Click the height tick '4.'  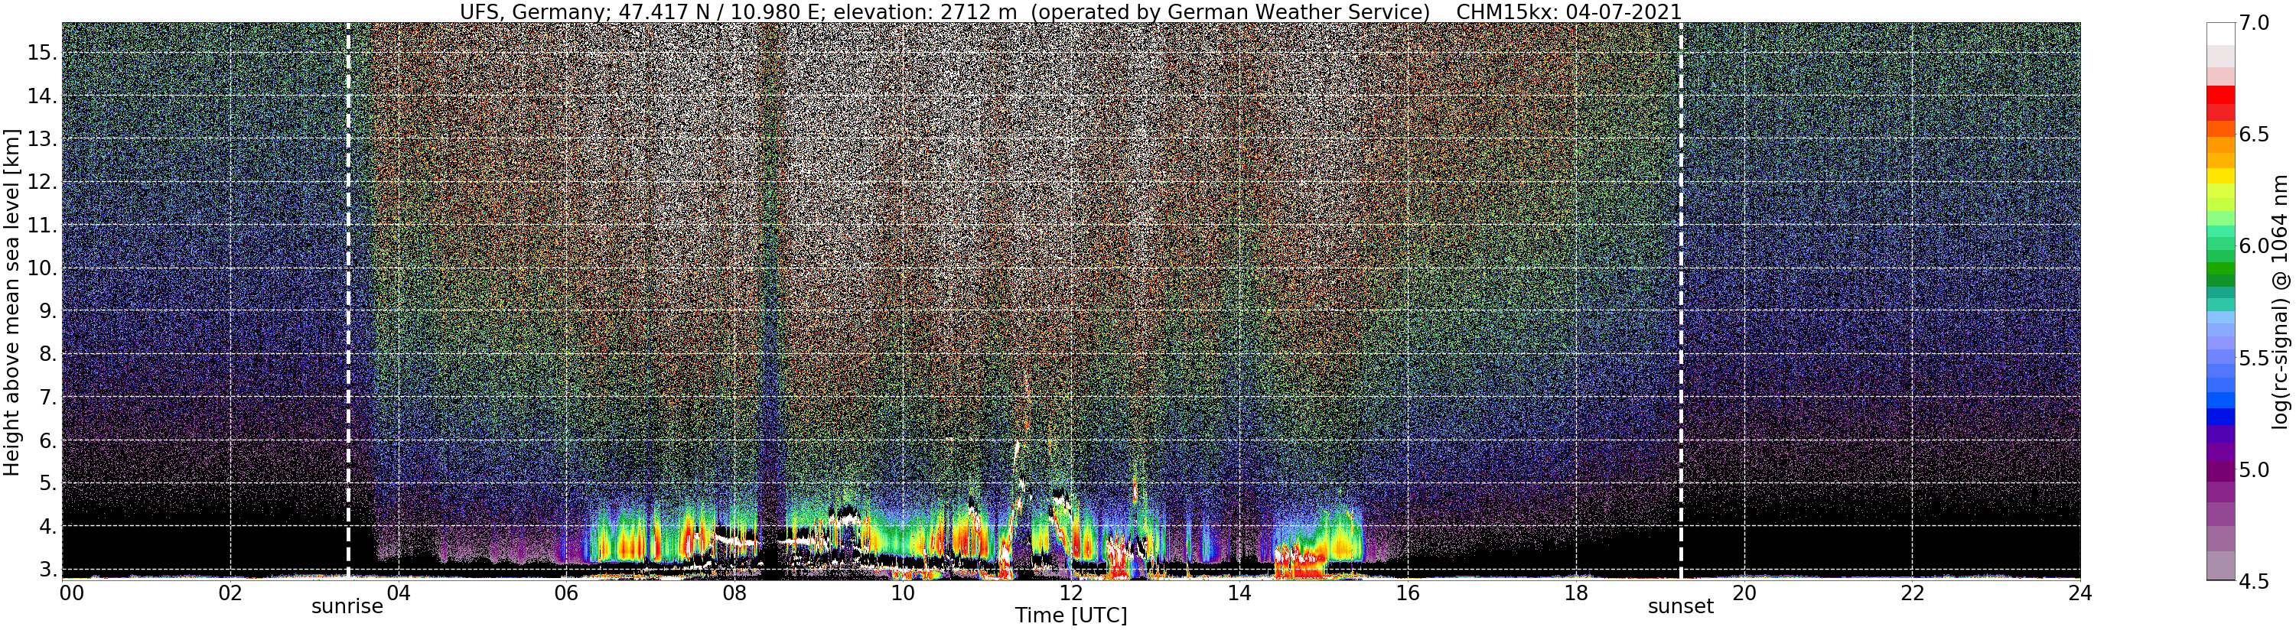click(x=47, y=527)
